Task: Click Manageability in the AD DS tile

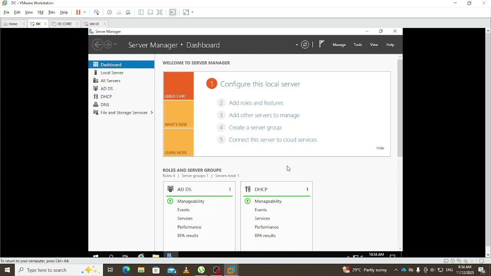Action: (x=191, y=201)
